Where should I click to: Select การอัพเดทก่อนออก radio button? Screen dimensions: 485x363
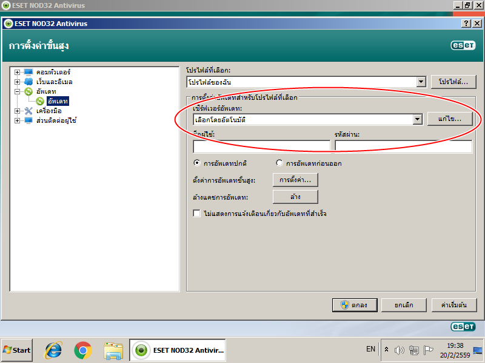279,163
